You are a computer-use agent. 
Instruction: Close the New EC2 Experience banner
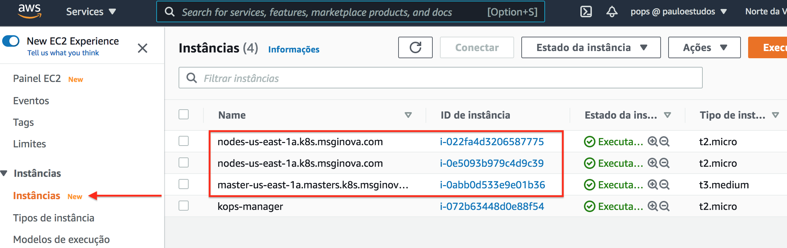click(143, 48)
